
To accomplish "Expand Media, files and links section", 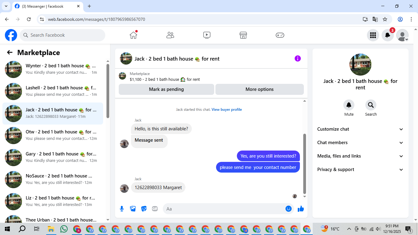I will pos(360,156).
